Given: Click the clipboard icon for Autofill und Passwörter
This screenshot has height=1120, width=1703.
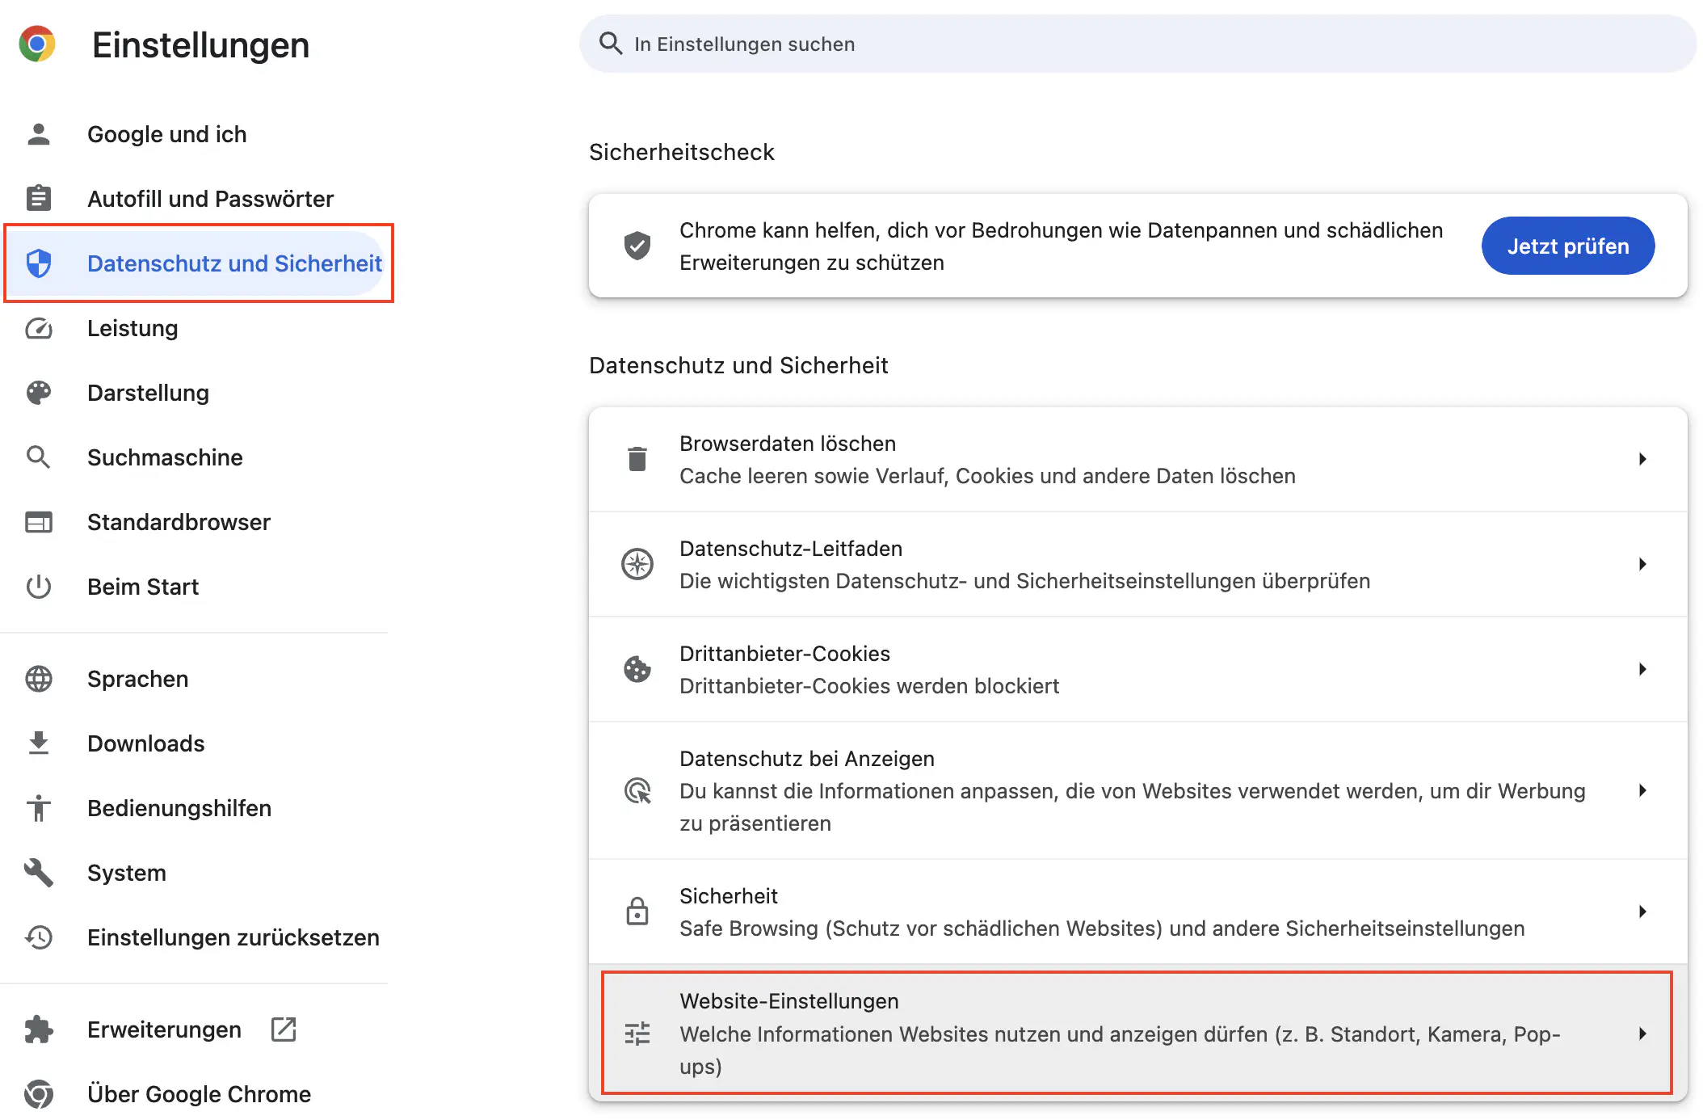Looking at the screenshot, I should (38, 198).
